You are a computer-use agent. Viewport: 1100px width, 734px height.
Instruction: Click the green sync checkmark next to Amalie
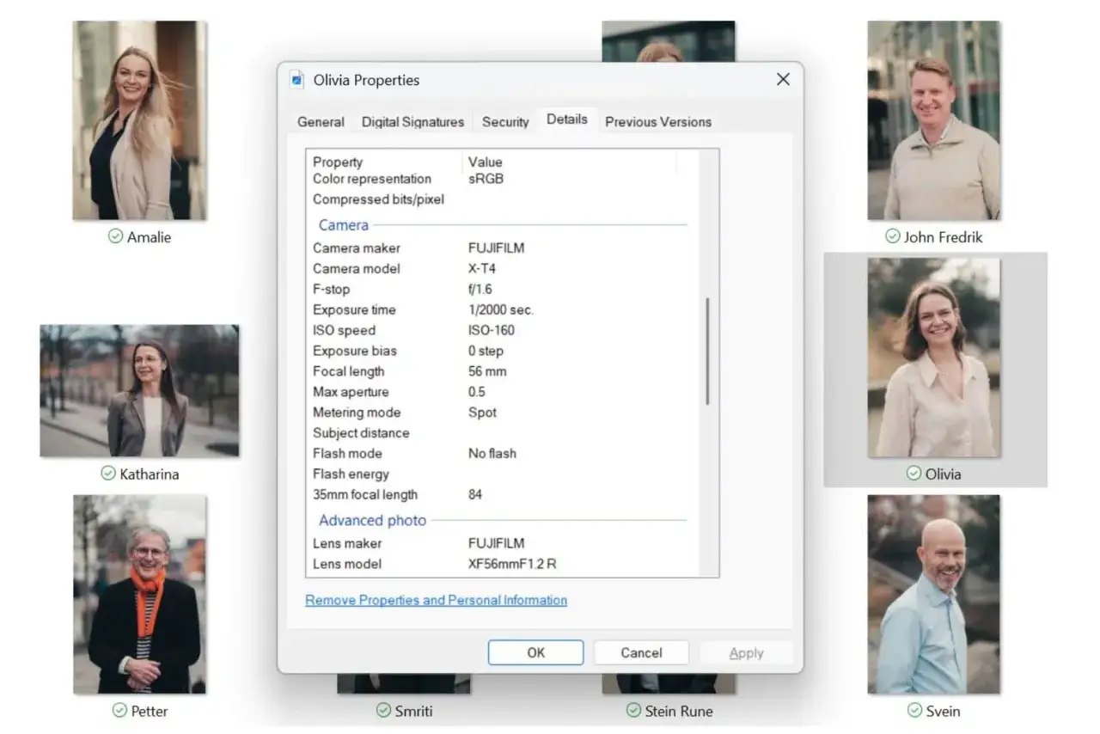(x=115, y=236)
